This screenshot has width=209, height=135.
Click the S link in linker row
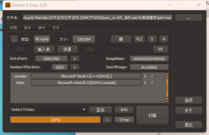tap(145, 83)
